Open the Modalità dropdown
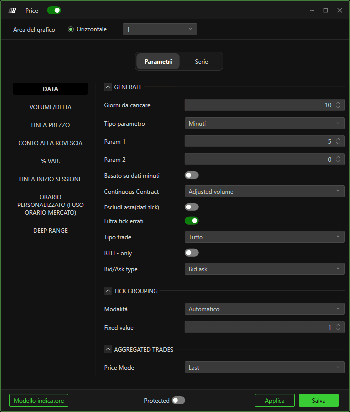The width and height of the screenshot is (350, 412). [x=264, y=309]
